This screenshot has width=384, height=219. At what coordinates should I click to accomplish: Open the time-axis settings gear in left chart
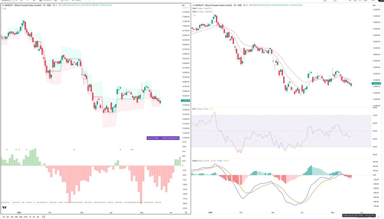(x=186, y=212)
